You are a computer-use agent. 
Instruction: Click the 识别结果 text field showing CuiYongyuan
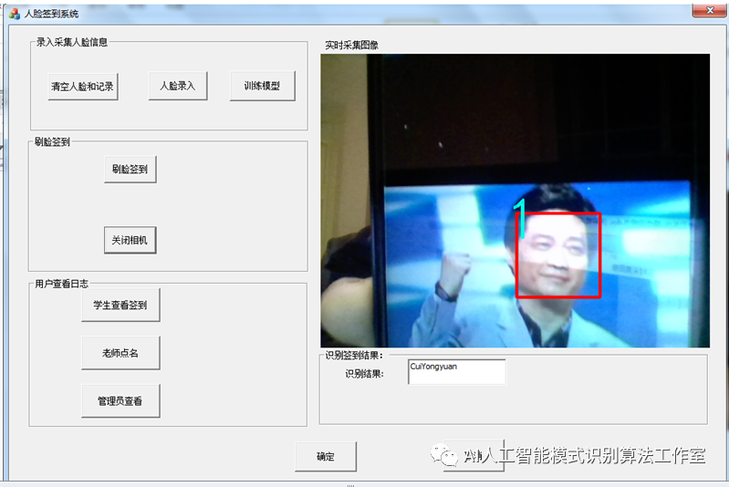(x=456, y=371)
